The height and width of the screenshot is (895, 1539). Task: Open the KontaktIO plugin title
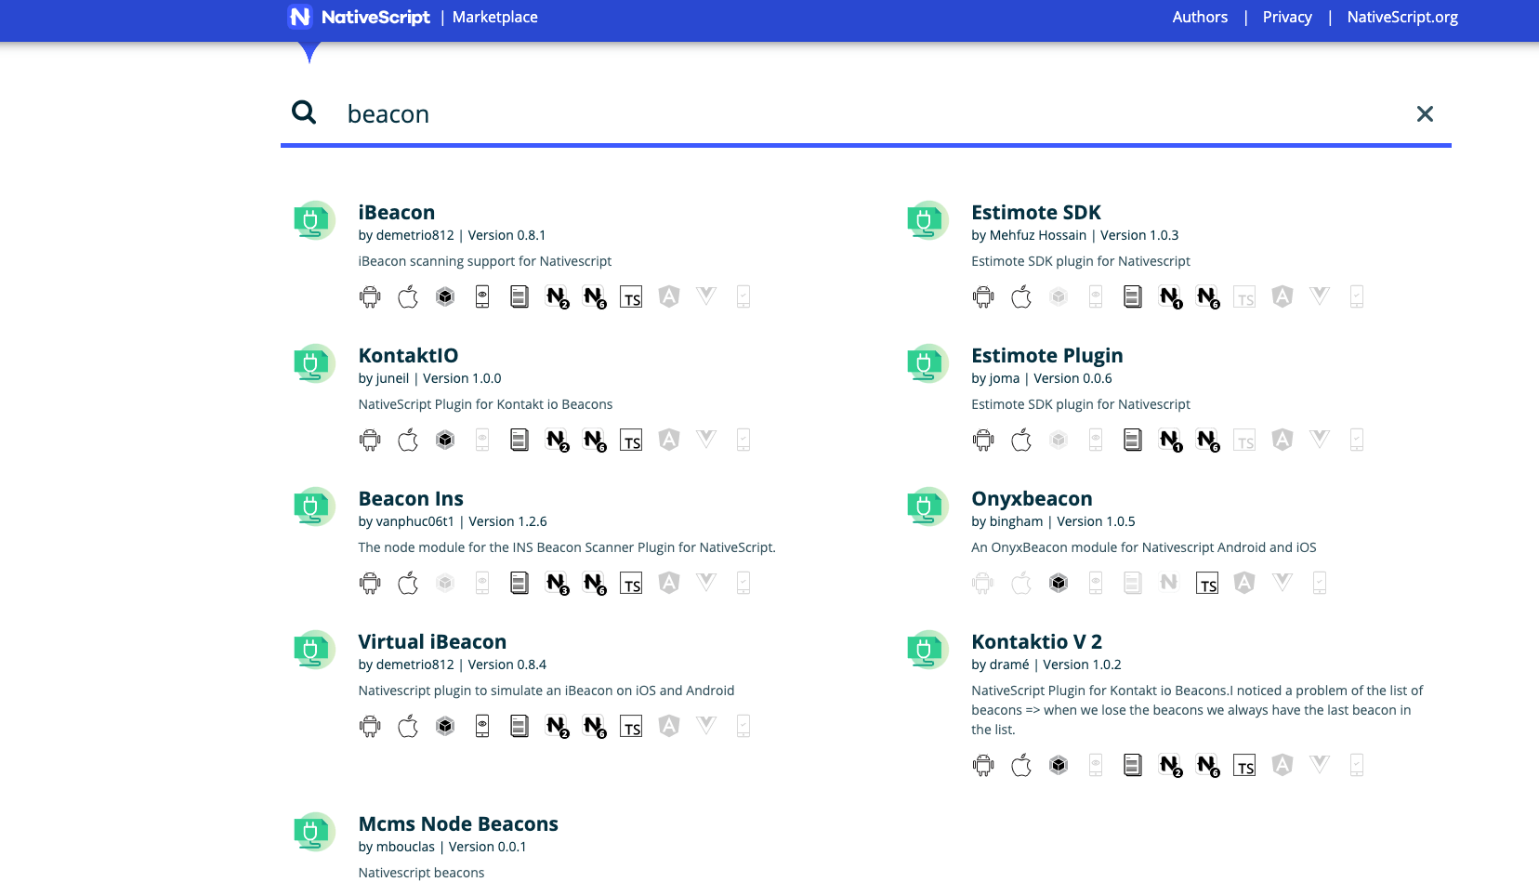(x=408, y=355)
